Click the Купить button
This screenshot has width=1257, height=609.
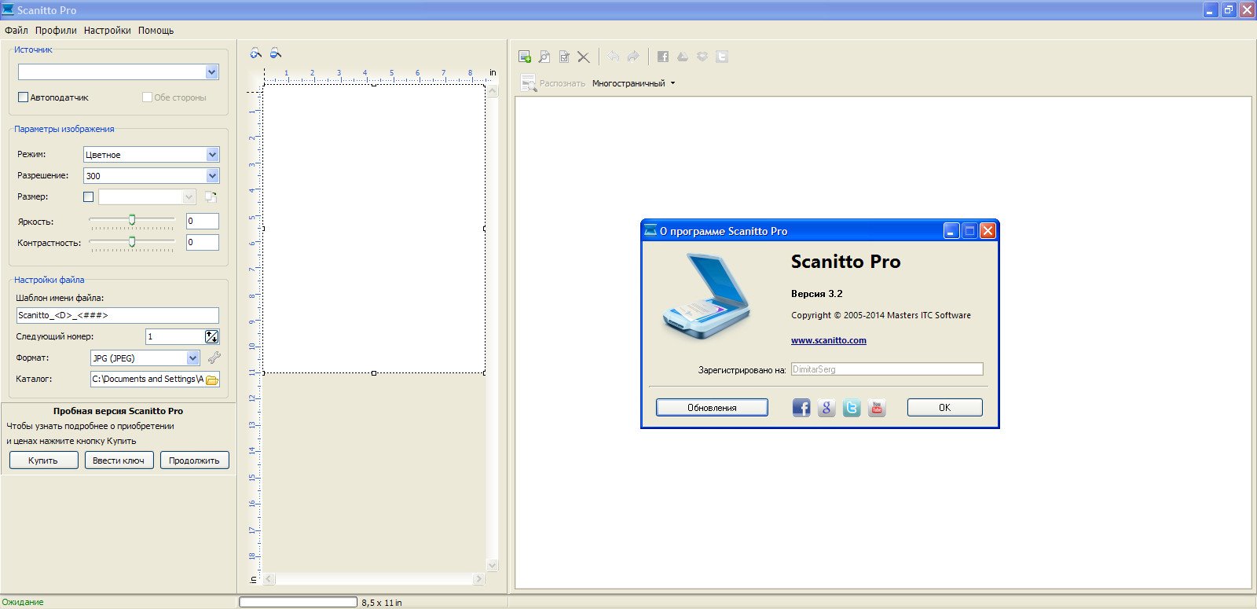pos(43,460)
